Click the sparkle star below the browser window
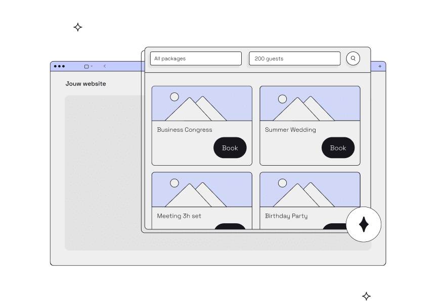445x301 pixels. click(x=366, y=296)
